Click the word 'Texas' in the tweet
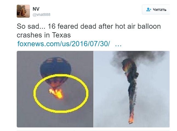The width and height of the screenshot is (177, 131). pos(61,35)
